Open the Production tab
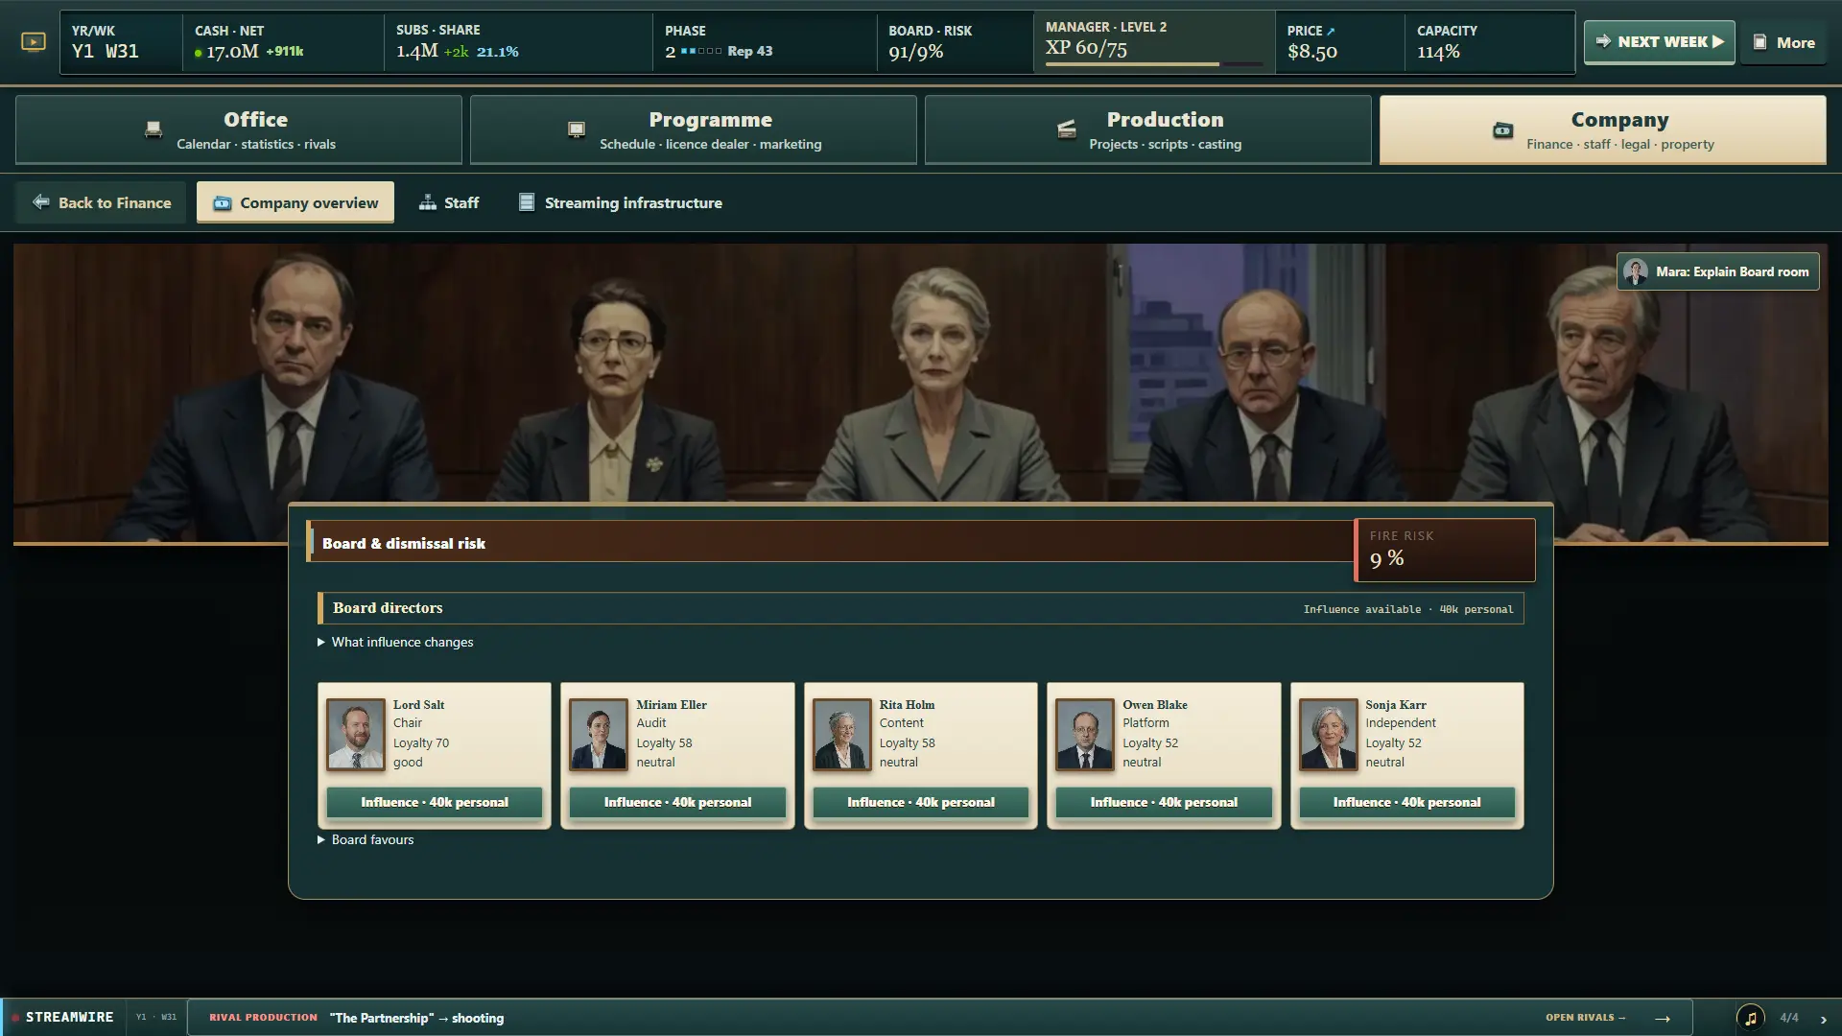Image resolution: width=1842 pixels, height=1036 pixels. pyautogui.click(x=1148, y=129)
